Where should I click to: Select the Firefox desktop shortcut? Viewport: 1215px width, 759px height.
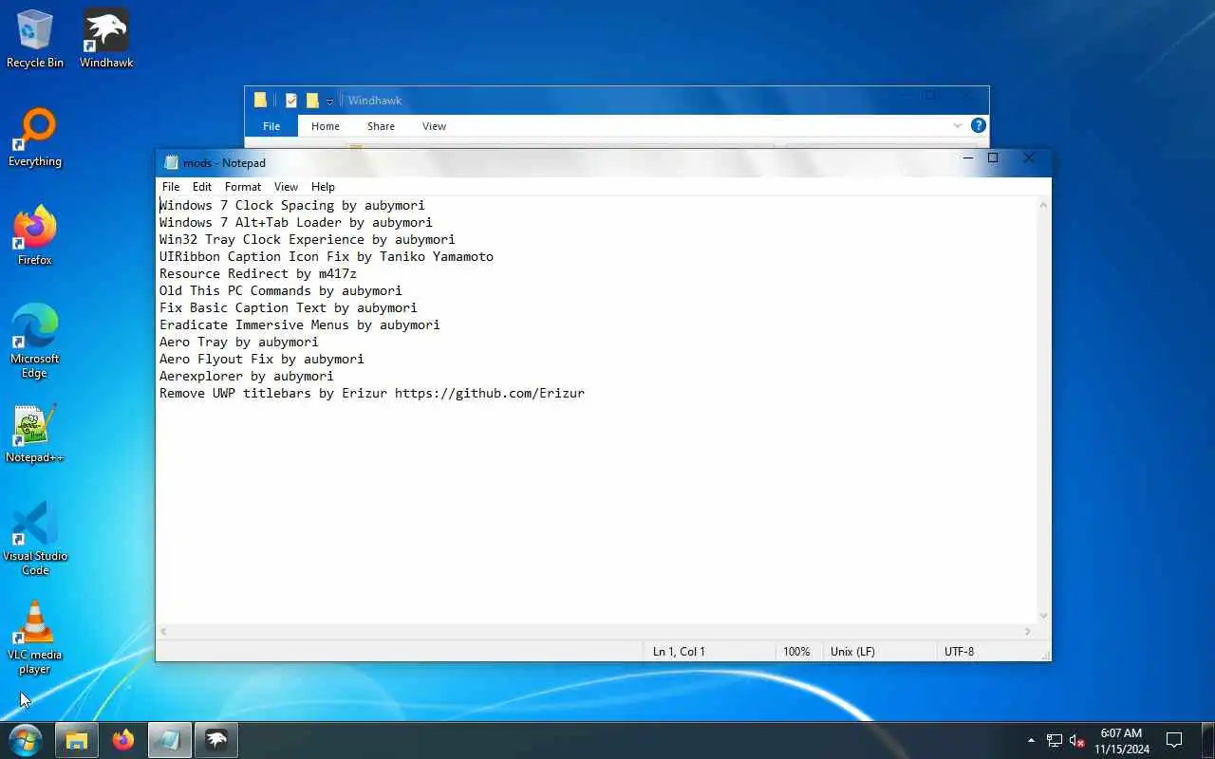coord(35,236)
